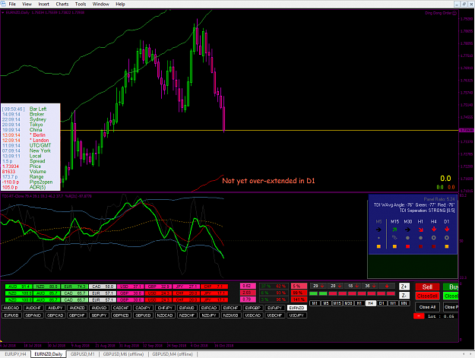Viewport: 475px width, 358px height.
Task: Click the red square under M30
Action: 408,247
